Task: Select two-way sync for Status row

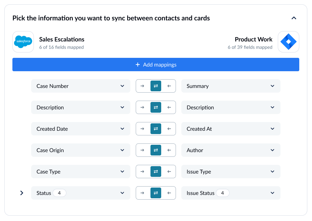Action: 156,193
